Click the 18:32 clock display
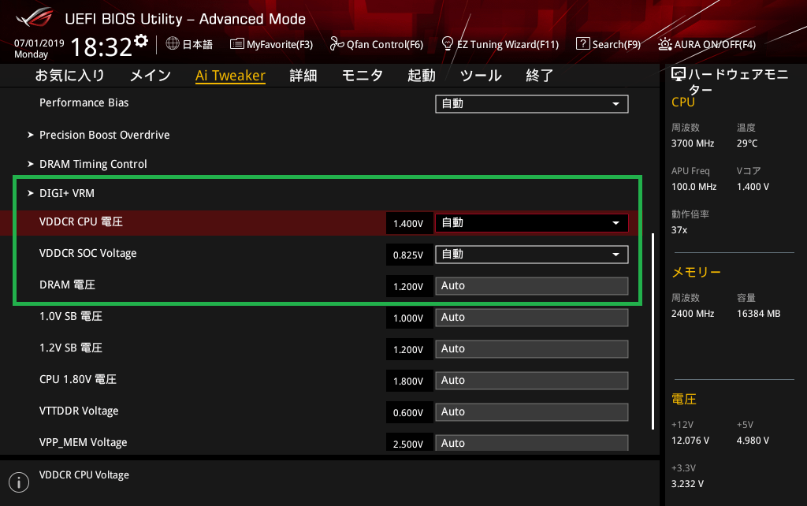The height and width of the screenshot is (506, 807). 102,47
